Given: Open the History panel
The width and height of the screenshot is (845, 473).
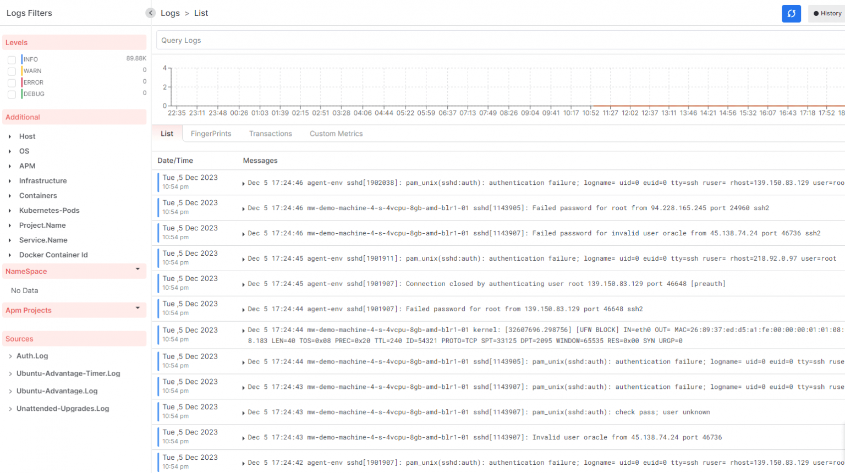Looking at the screenshot, I should [827, 14].
